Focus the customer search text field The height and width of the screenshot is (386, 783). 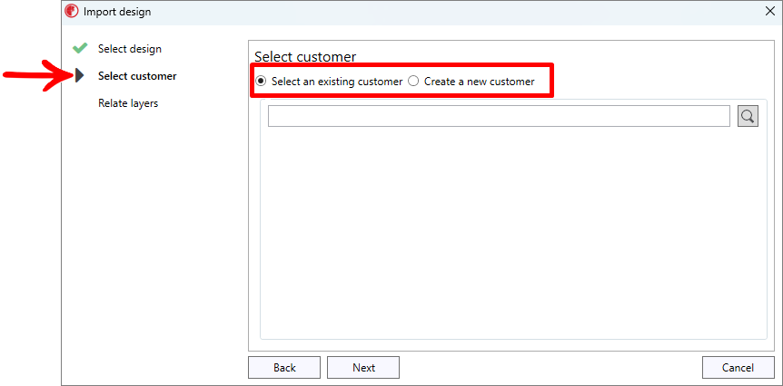point(499,116)
